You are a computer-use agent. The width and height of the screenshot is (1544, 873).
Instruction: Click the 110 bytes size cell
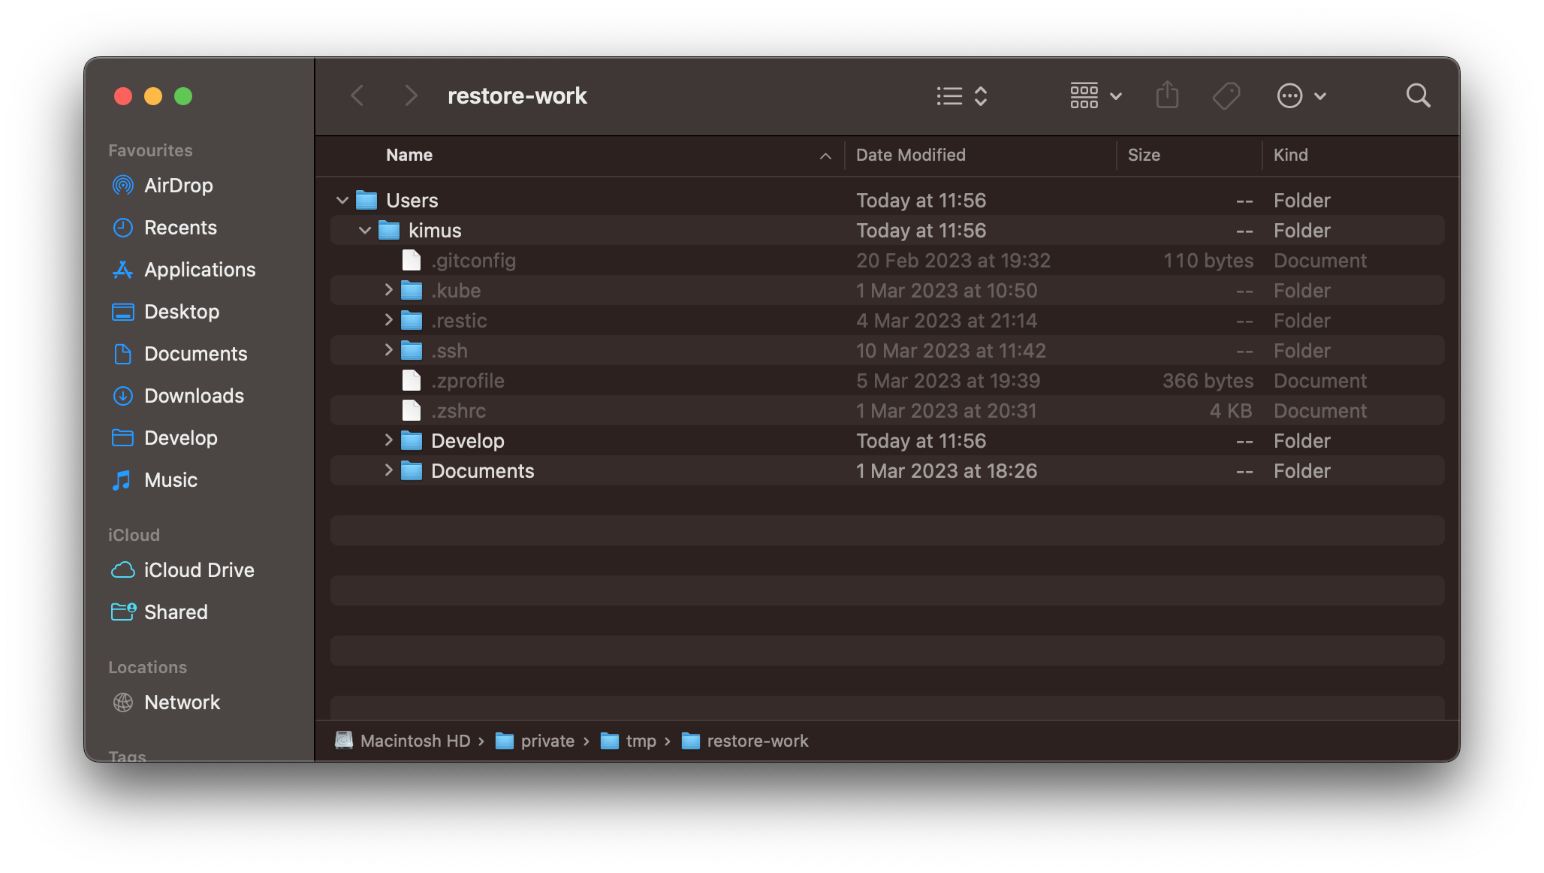tap(1208, 261)
